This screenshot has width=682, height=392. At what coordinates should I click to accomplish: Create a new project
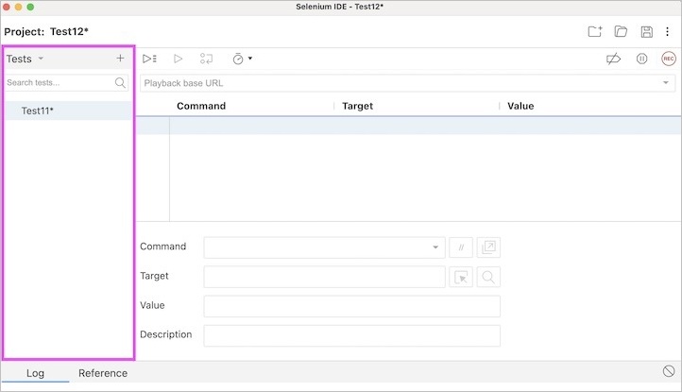coord(595,31)
